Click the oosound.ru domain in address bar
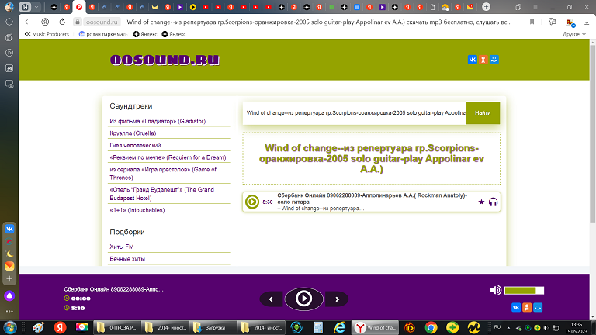Screen dimensions: 596x335 pyautogui.click(x=102, y=22)
